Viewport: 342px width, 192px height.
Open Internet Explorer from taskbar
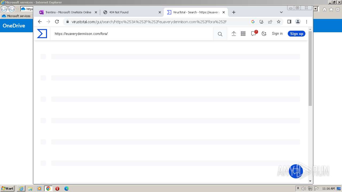pos(21,189)
